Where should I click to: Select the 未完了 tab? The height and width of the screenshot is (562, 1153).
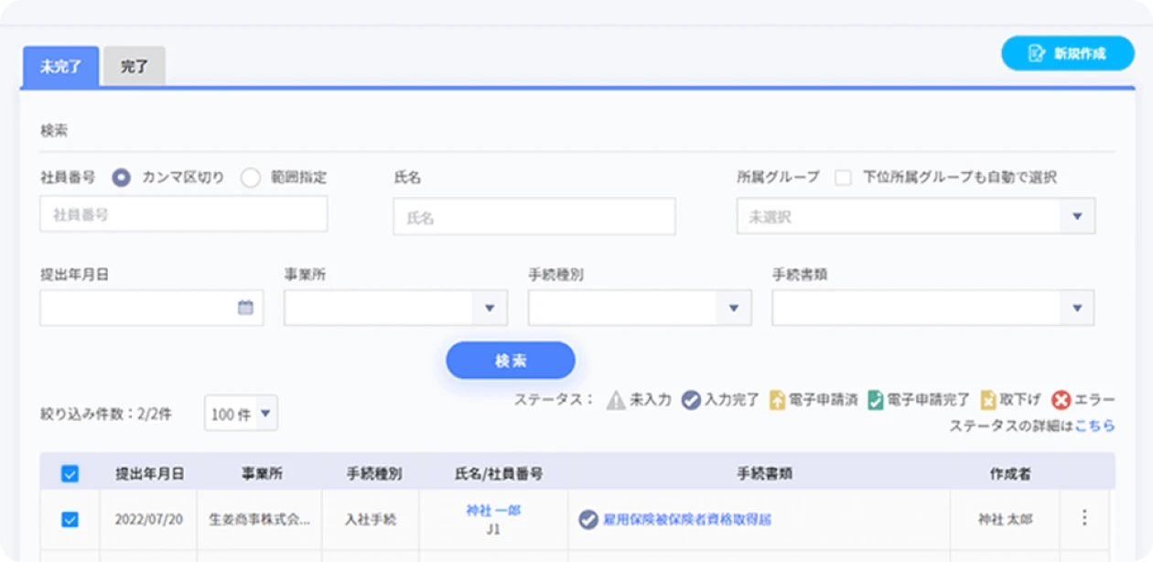(60, 67)
